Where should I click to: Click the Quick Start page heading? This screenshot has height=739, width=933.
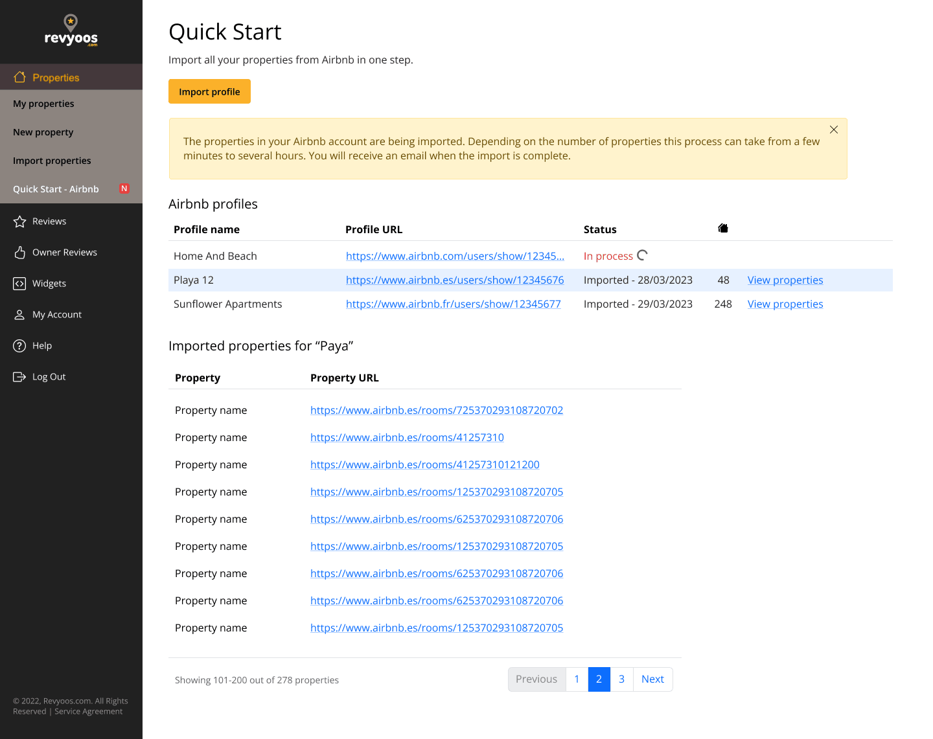[225, 32]
